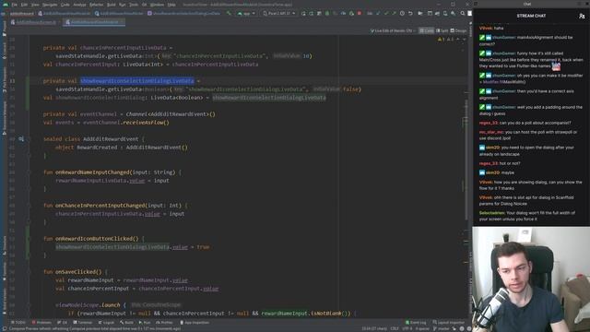Click the receiveAsFlow() call in code

[146, 123]
